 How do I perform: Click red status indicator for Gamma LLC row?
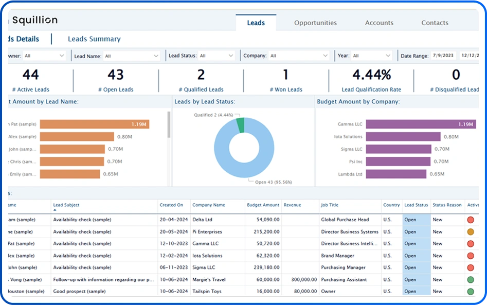[x=470, y=244]
